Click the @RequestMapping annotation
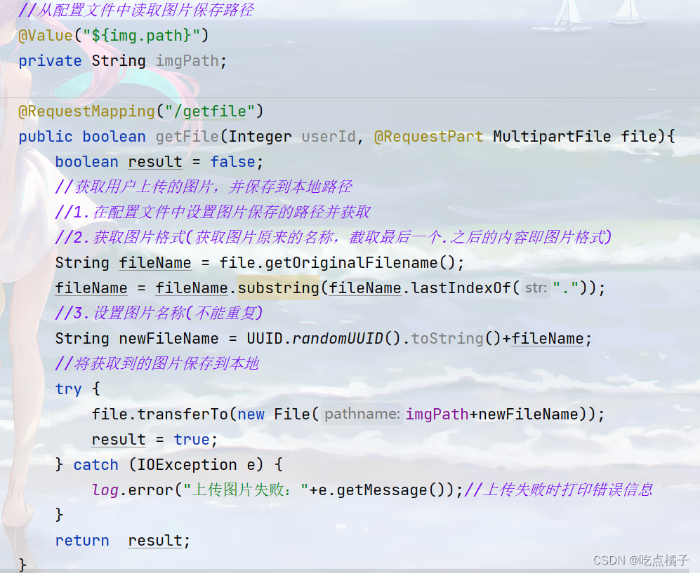This screenshot has width=700, height=573. (85, 111)
